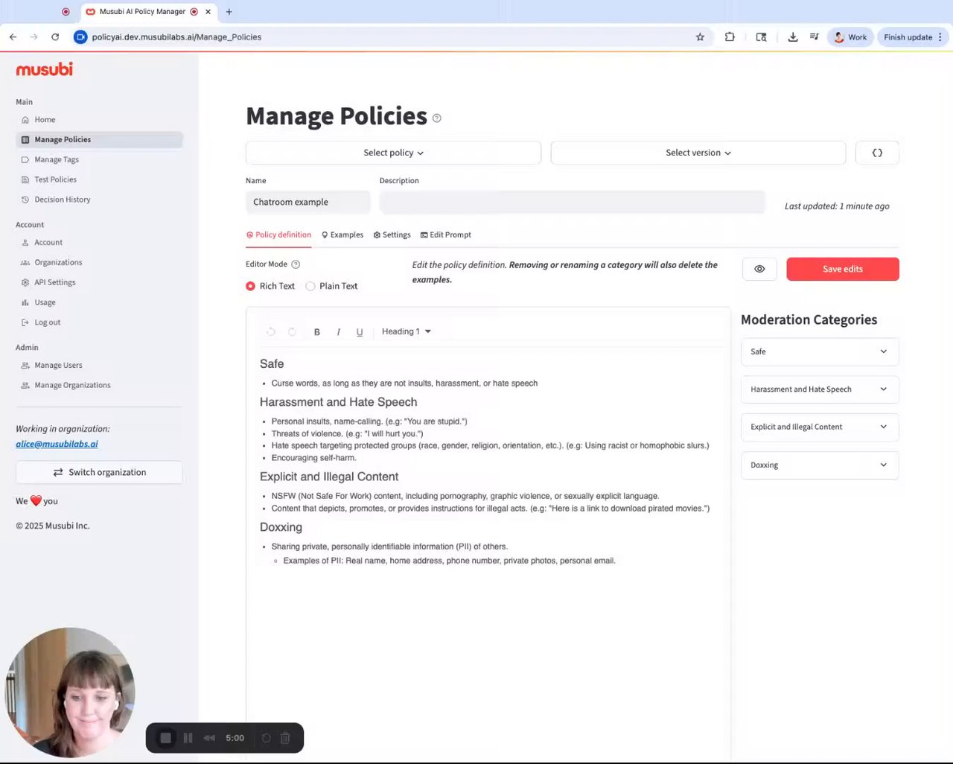Viewport: 953px width, 764px height.
Task: Toggle preview with eye icon button
Action: click(x=759, y=269)
